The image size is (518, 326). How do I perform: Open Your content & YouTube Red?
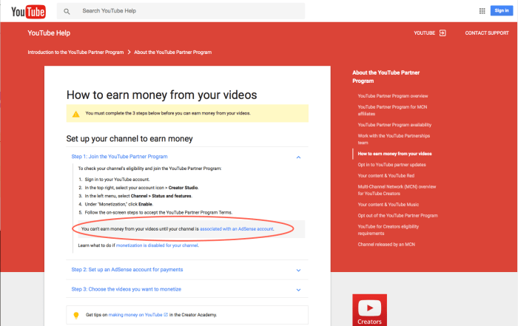tap(386, 175)
